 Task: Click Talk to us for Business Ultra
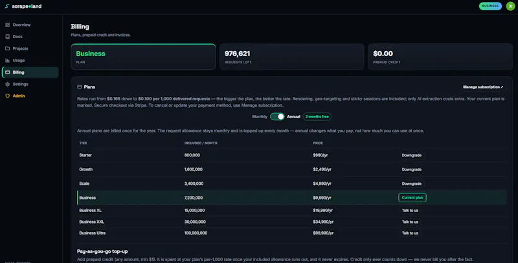(x=410, y=233)
